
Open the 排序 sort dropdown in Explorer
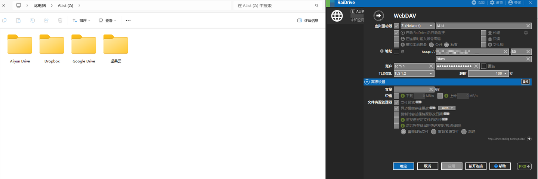point(81,21)
